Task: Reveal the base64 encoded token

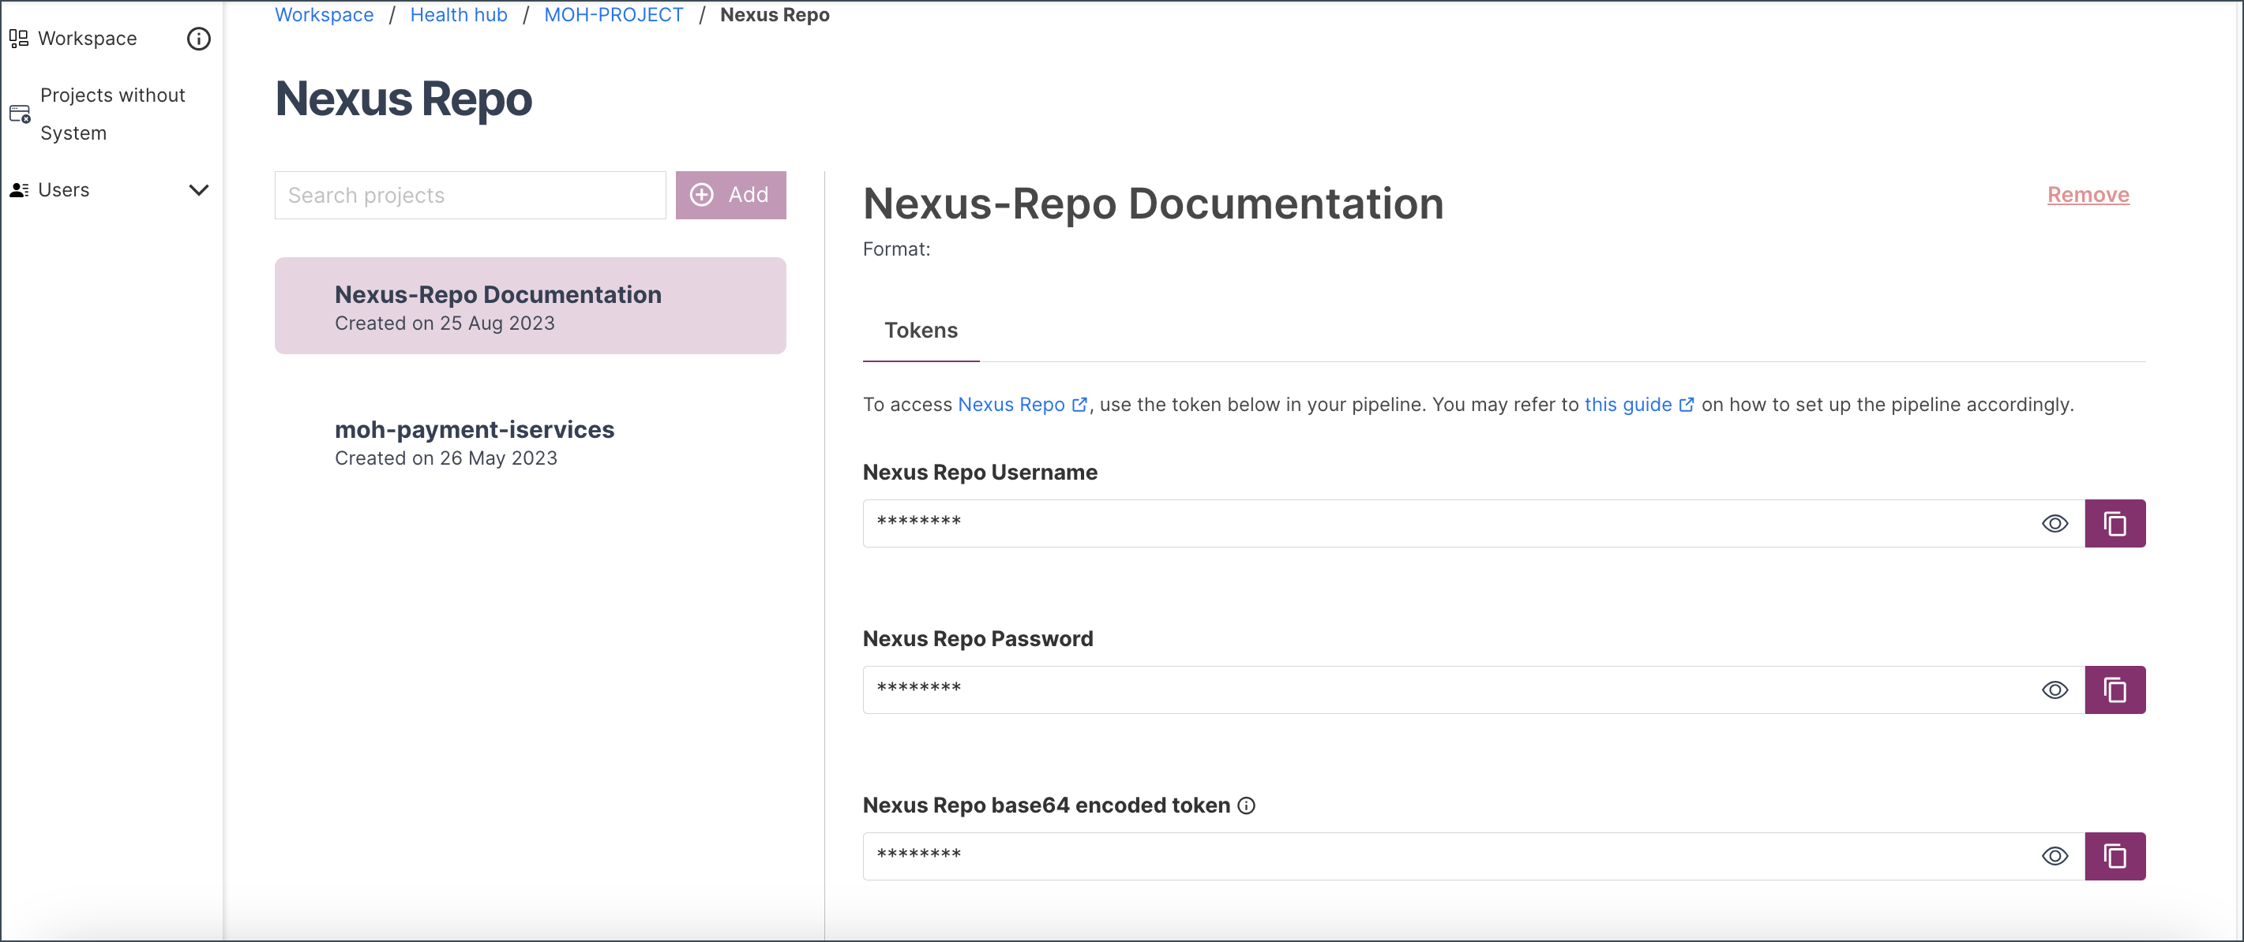Action: click(2055, 856)
